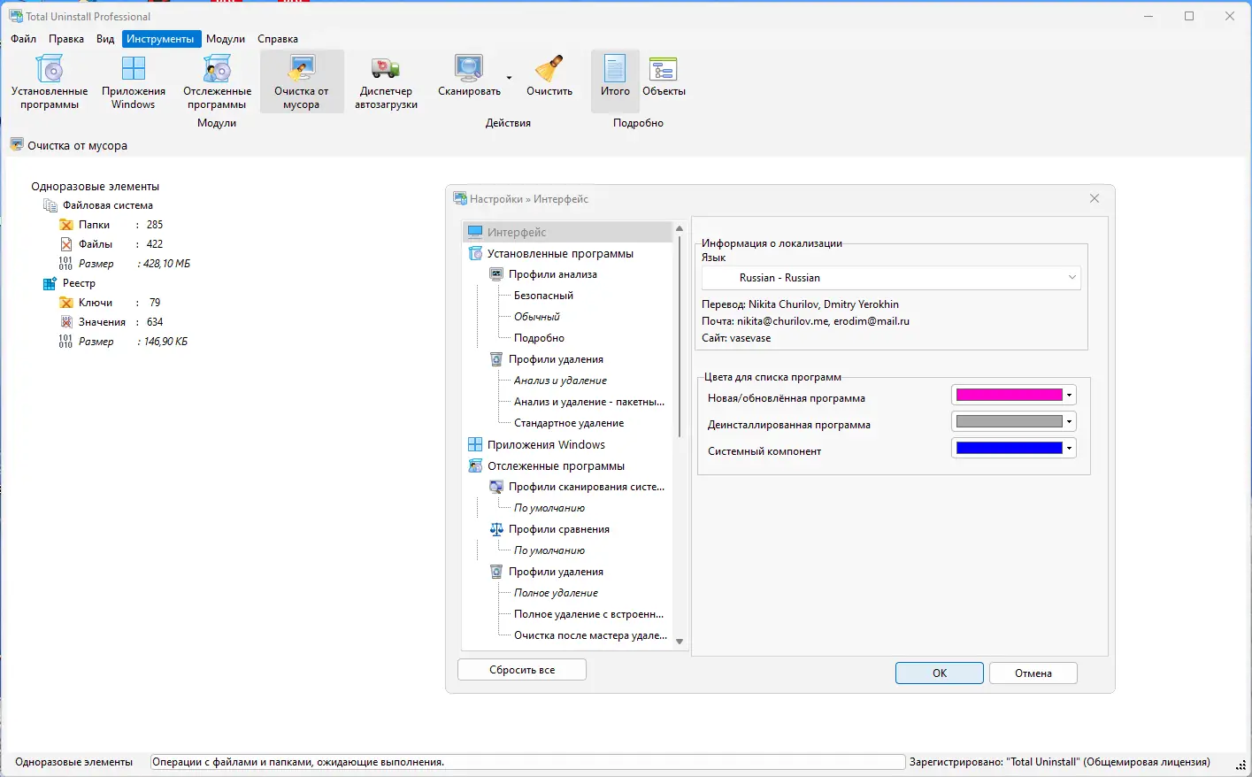The height and width of the screenshot is (777, 1252).
Task: Open Системный компонент color dropdown arrow
Action: click(1069, 449)
